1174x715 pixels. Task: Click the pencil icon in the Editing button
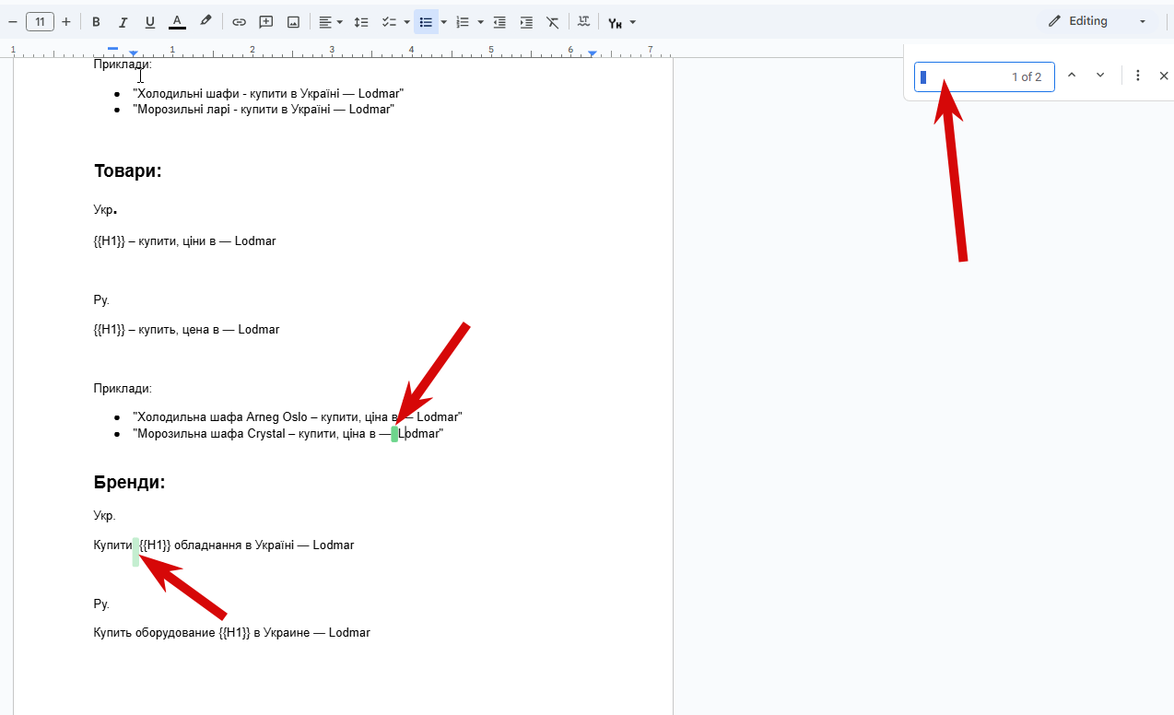[1055, 21]
